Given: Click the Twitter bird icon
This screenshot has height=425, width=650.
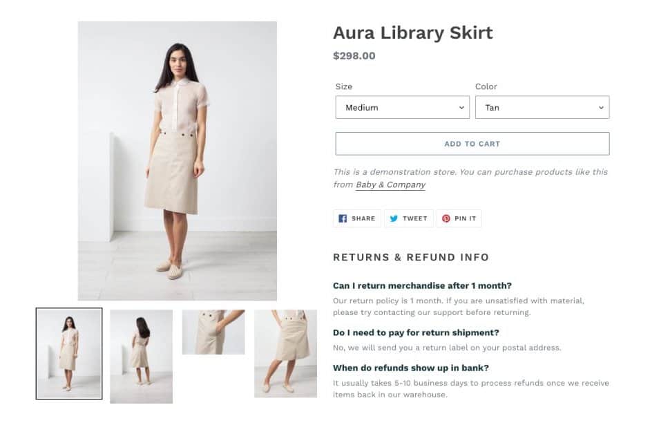Looking at the screenshot, I should pos(394,218).
